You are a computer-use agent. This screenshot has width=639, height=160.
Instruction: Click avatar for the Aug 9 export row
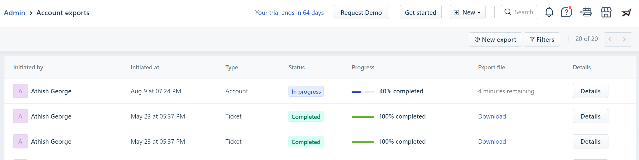point(20,91)
